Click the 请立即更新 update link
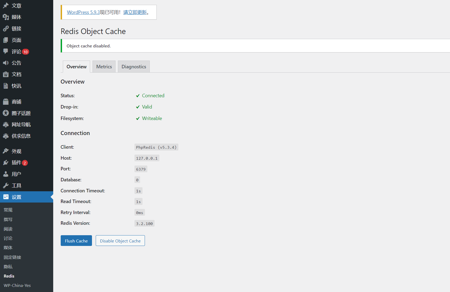The image size is (450, 292). tap(135, 12)
